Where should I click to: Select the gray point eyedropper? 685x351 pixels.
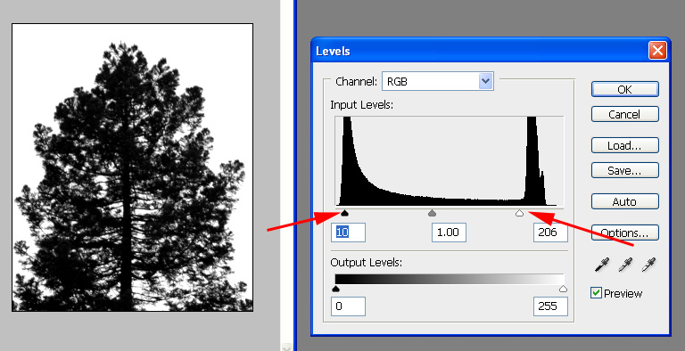(x=625, y=265)
